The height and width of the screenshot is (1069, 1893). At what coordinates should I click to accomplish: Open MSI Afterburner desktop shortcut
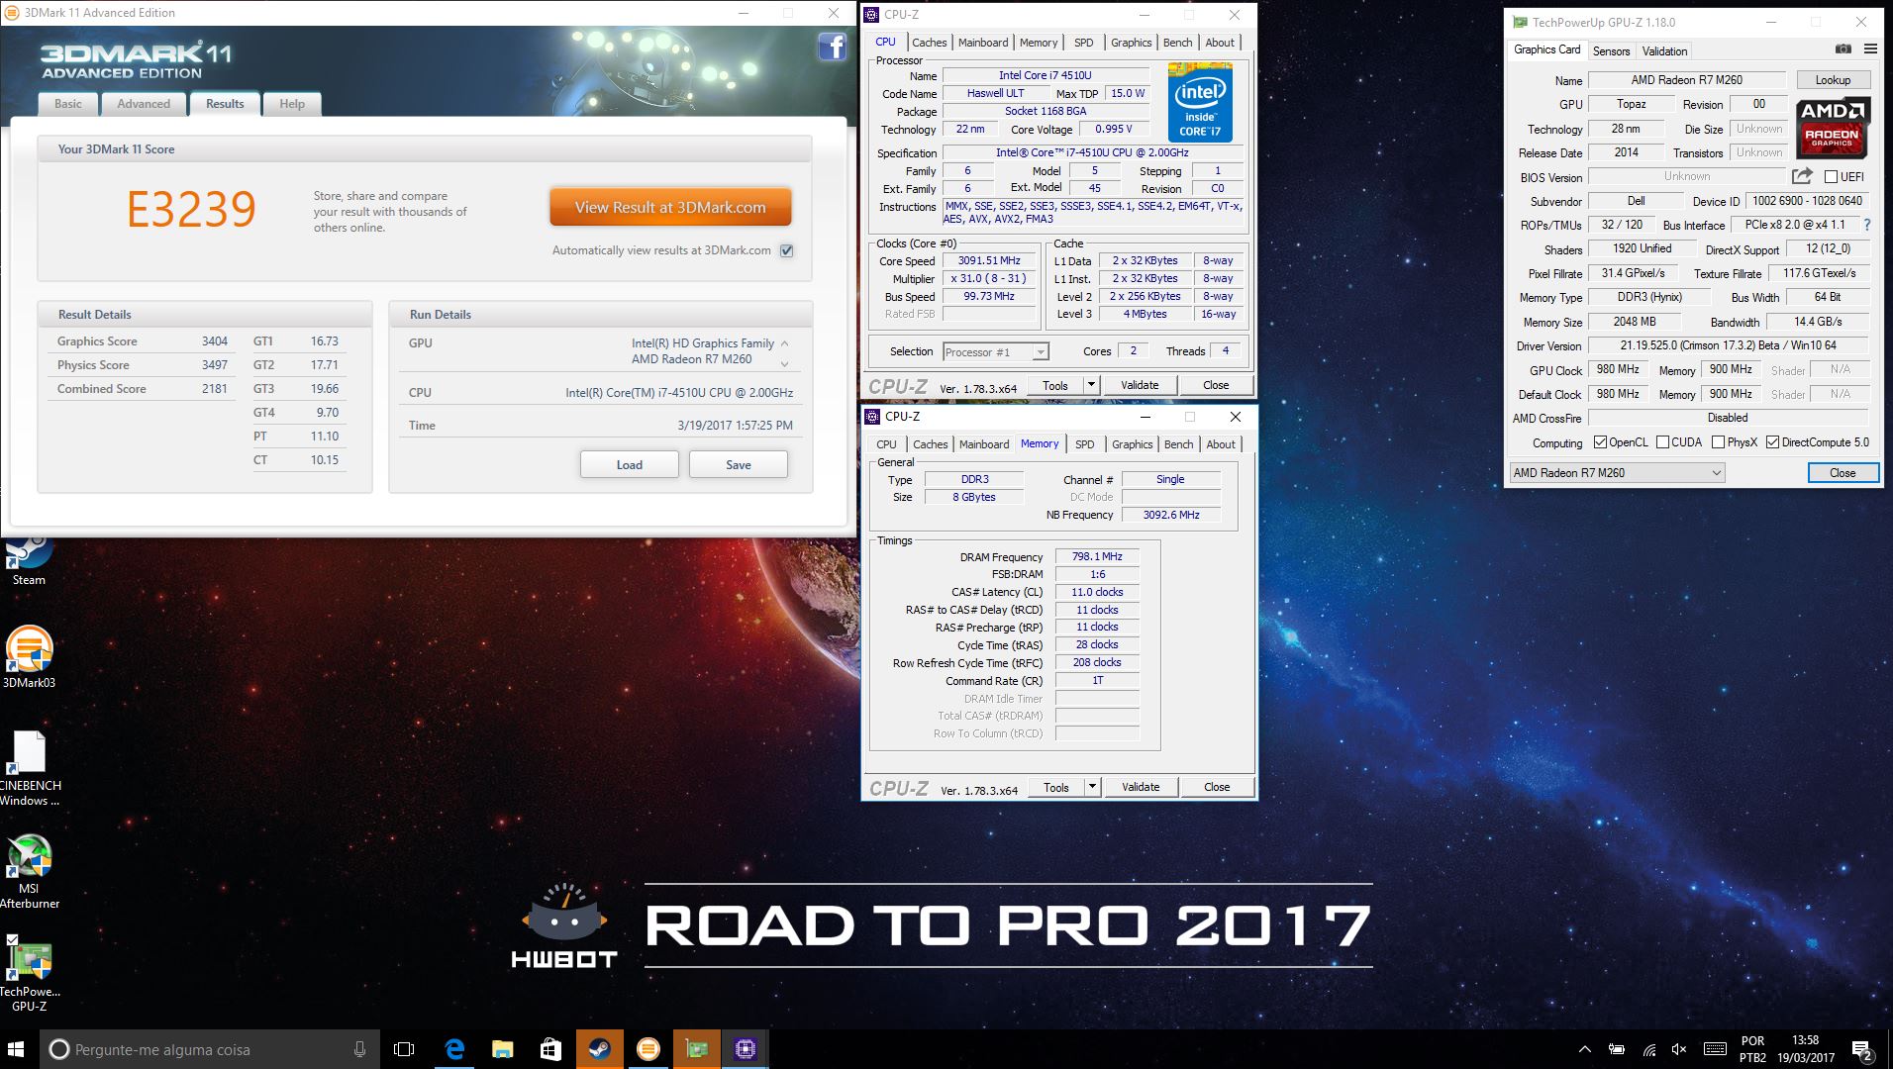[x=29, y=871]
